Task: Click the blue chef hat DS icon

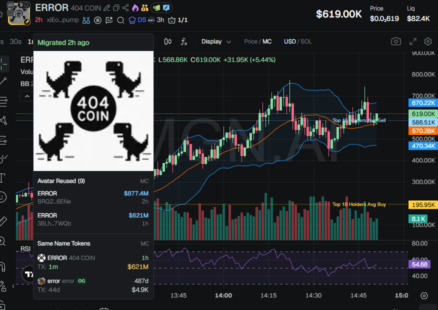Action: (132, 20)
